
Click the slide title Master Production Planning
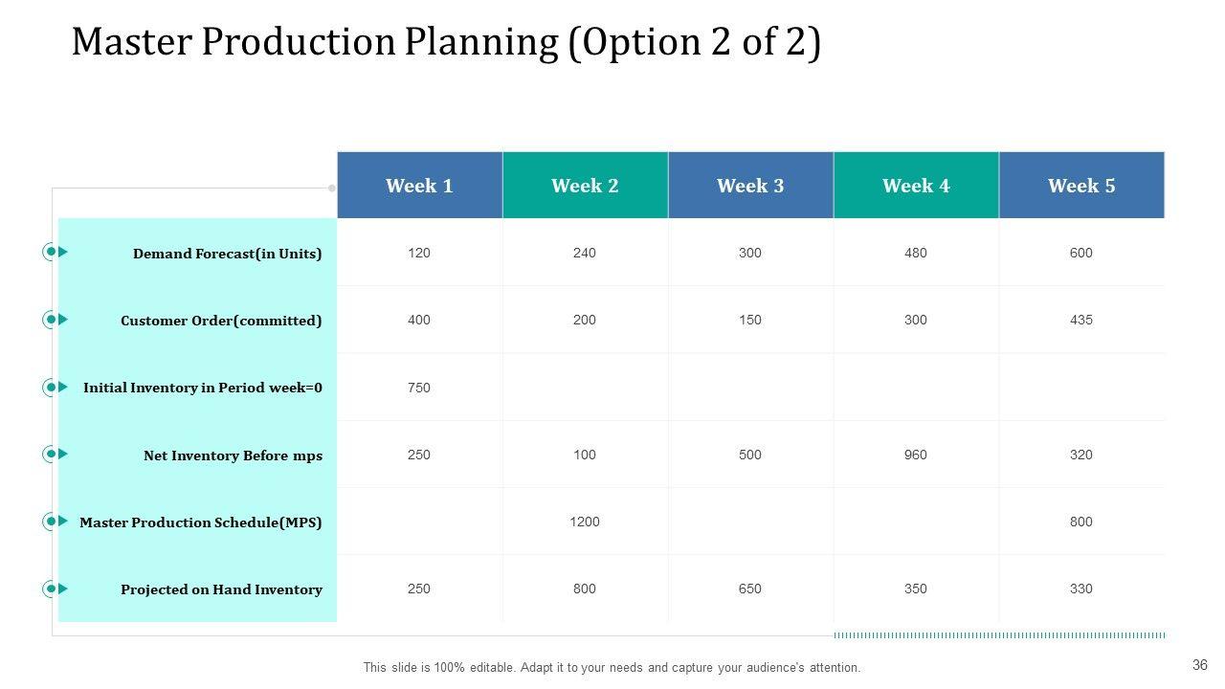point(446,42)
